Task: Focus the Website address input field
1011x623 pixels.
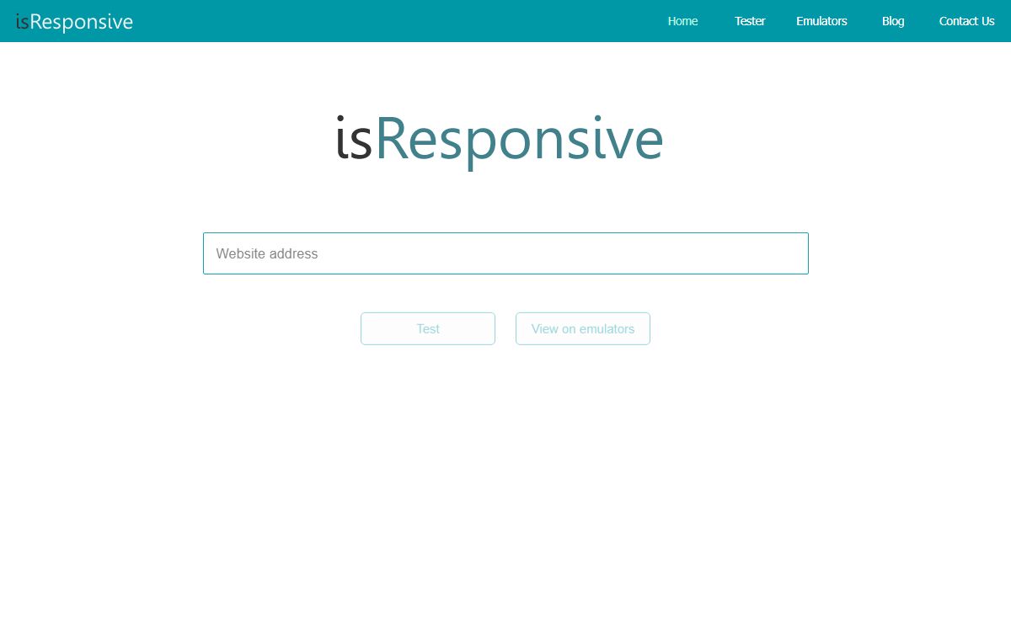Action: [x=505, y=253]
